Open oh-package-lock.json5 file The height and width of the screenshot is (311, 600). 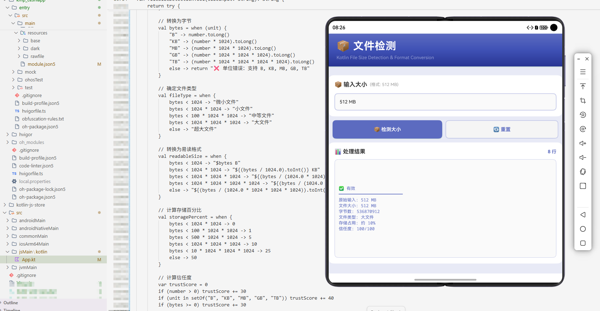coord(42,189)
